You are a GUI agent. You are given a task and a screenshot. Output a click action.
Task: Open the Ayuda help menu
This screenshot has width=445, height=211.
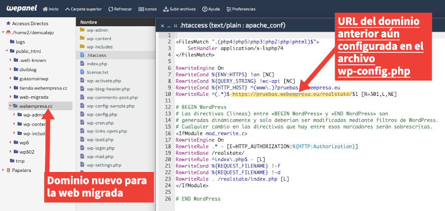211,9
